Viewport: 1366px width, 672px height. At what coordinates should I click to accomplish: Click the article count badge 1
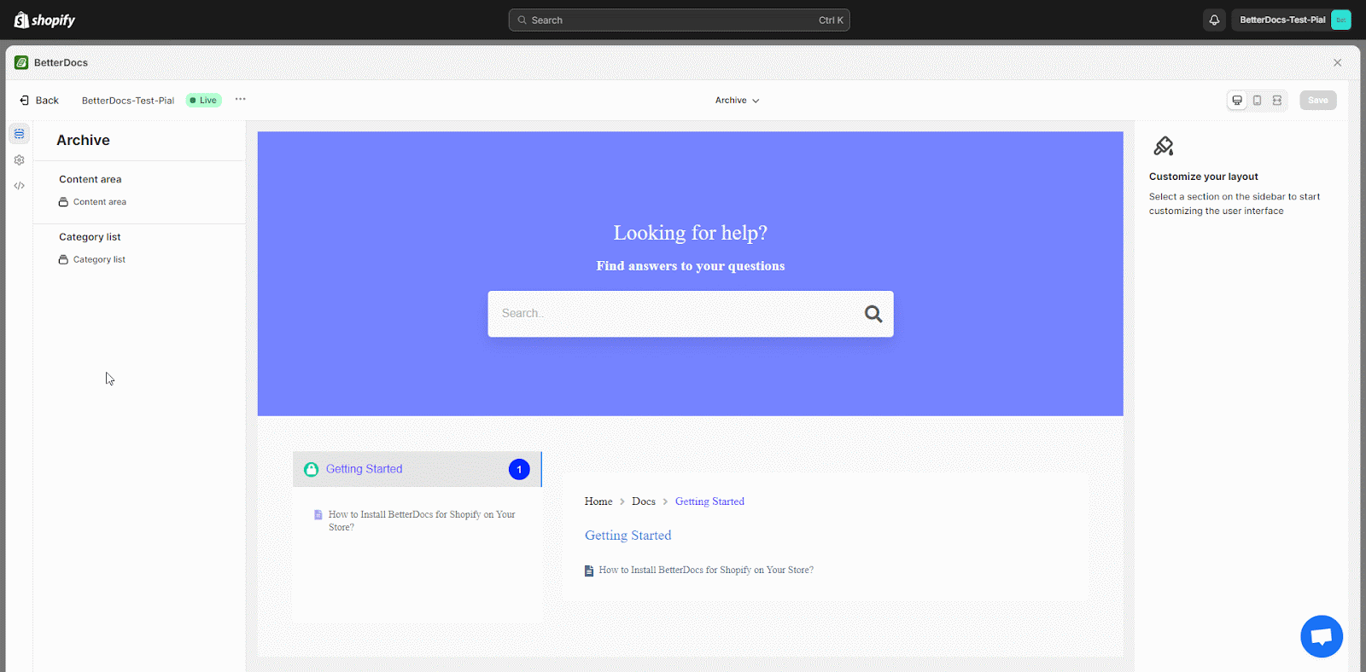coord(519,469)
